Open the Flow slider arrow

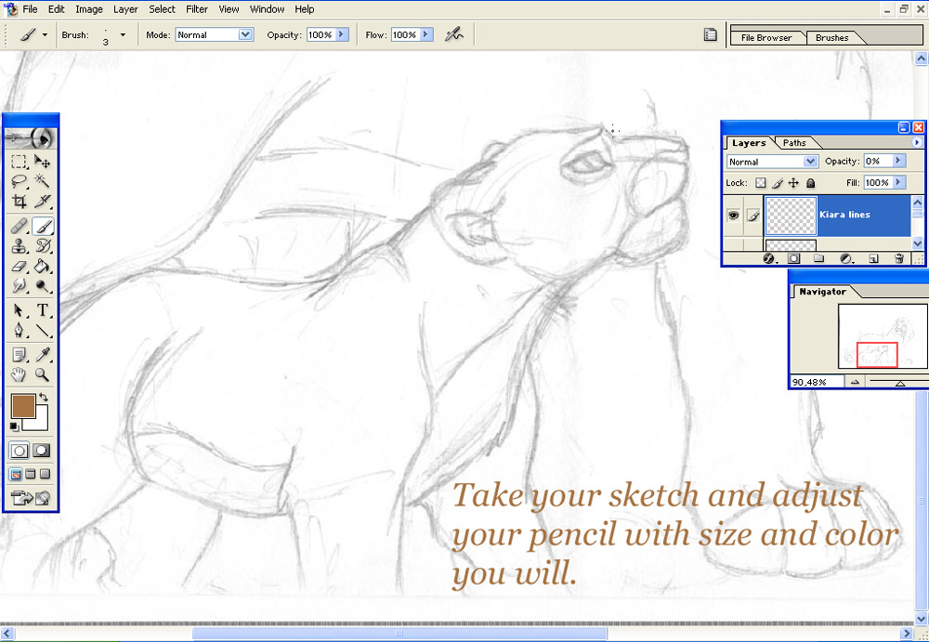426,35
